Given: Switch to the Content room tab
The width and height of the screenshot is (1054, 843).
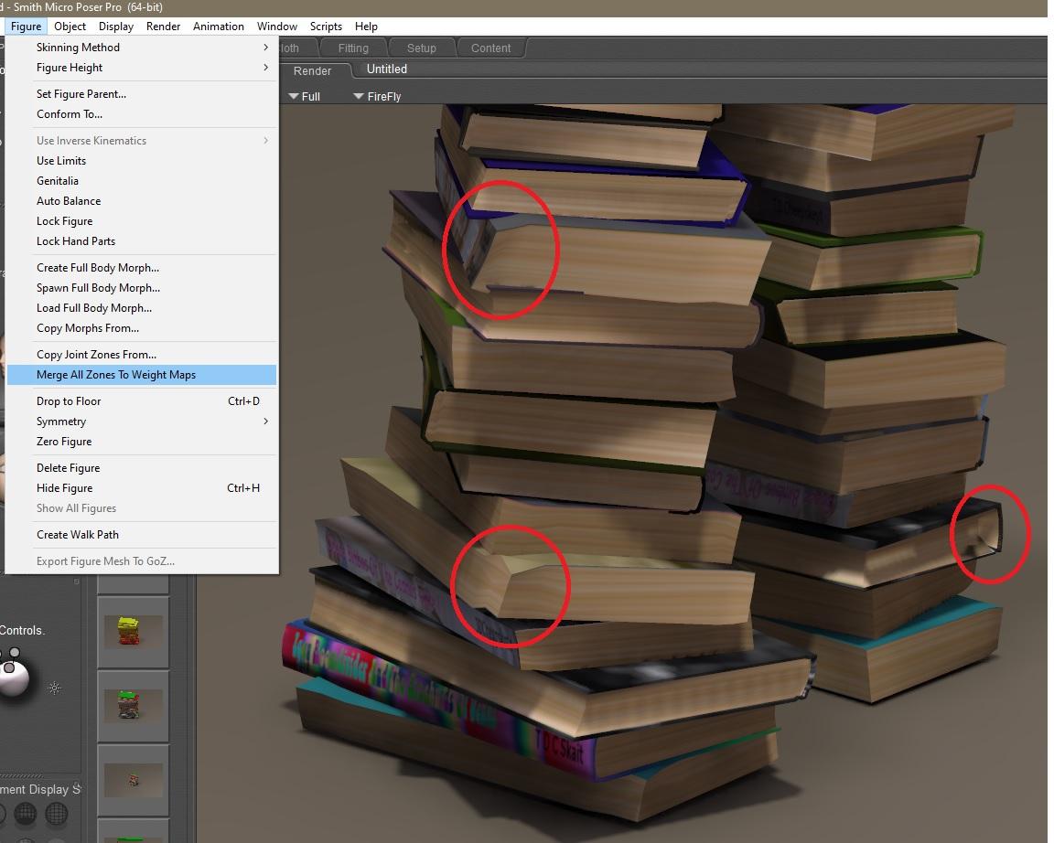Looking at the screenshot, I should (490, 48).
